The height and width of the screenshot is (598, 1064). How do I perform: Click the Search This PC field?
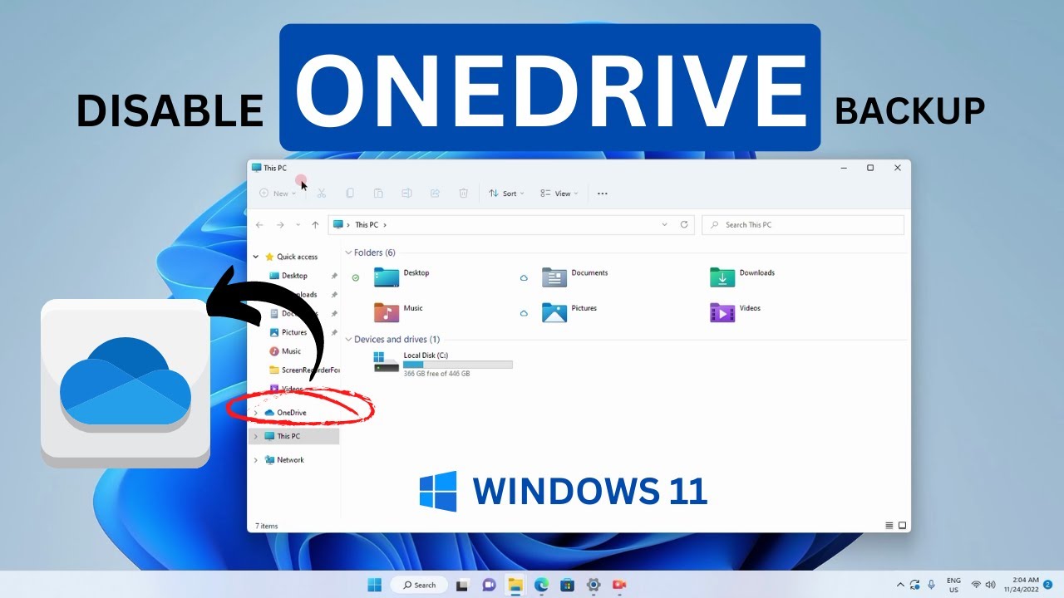tap(803, 224)
